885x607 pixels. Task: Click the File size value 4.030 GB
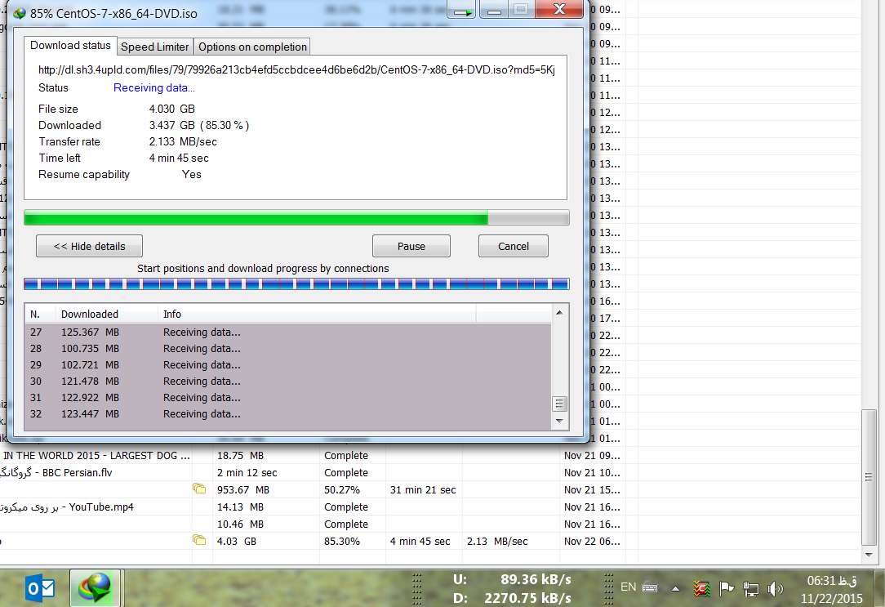point(171,109)
